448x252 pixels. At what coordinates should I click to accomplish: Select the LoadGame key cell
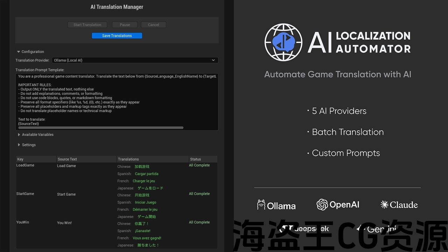(25, 165)
